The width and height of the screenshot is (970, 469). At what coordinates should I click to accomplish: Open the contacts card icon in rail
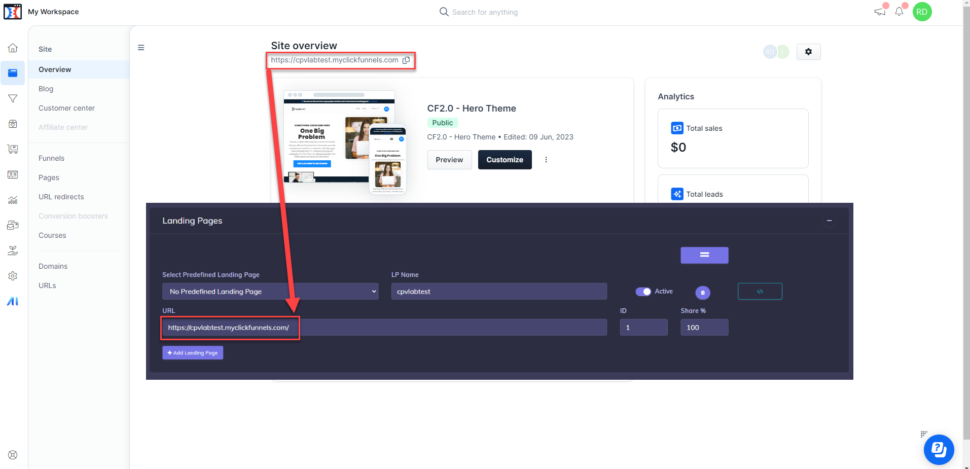tap(13, 174)
